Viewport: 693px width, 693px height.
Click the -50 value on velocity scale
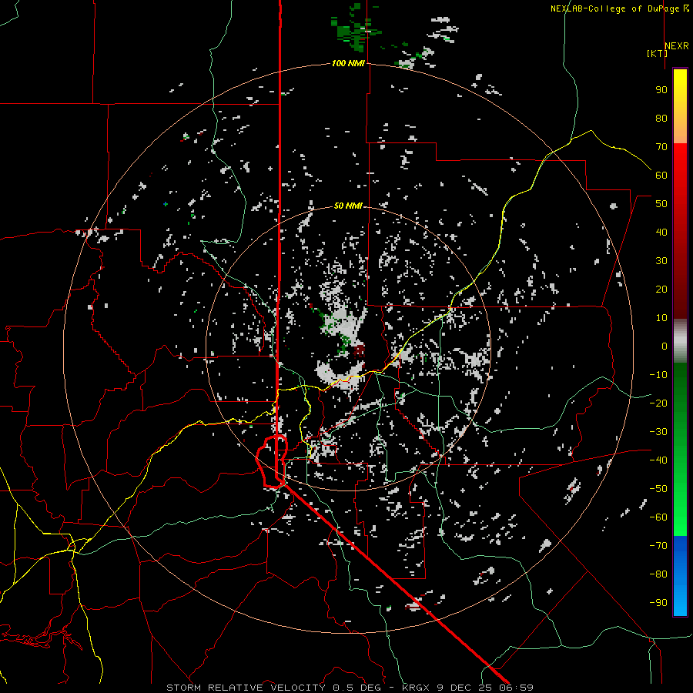coord(658,489)
